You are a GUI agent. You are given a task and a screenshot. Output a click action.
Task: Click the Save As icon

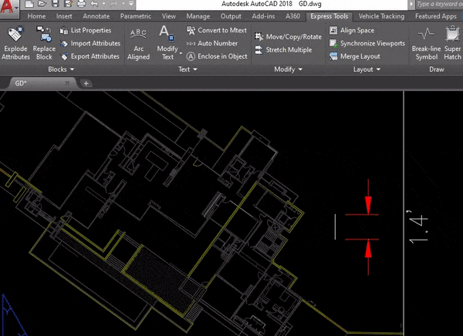[x=68, y=4]
